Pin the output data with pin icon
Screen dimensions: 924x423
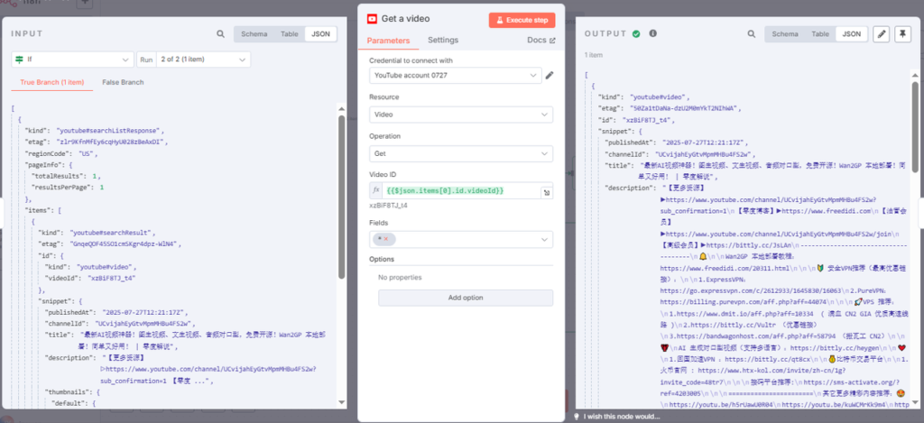(x=901, y=34)
